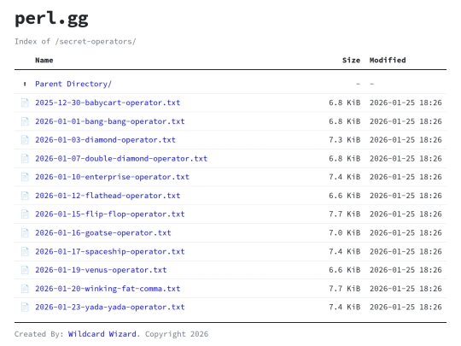Open 2026-01-16-goatse-operator.txt

pyautogui.click(x=103, y=232)
